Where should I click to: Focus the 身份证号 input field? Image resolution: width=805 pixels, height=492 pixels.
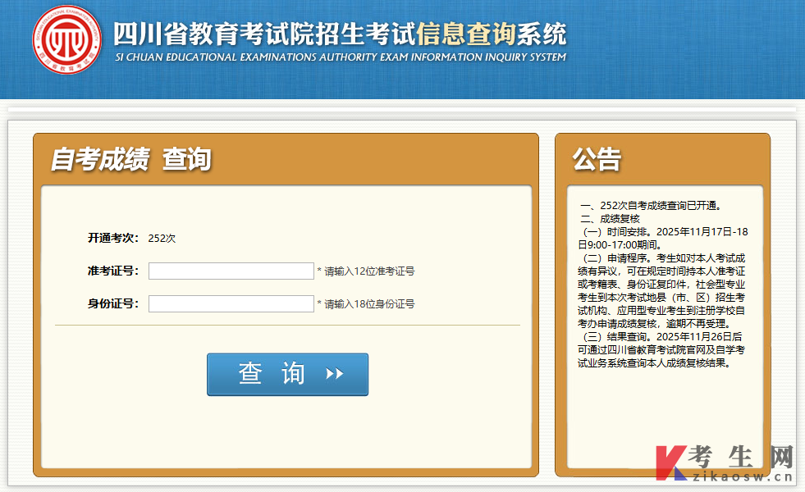pos(231,303)
